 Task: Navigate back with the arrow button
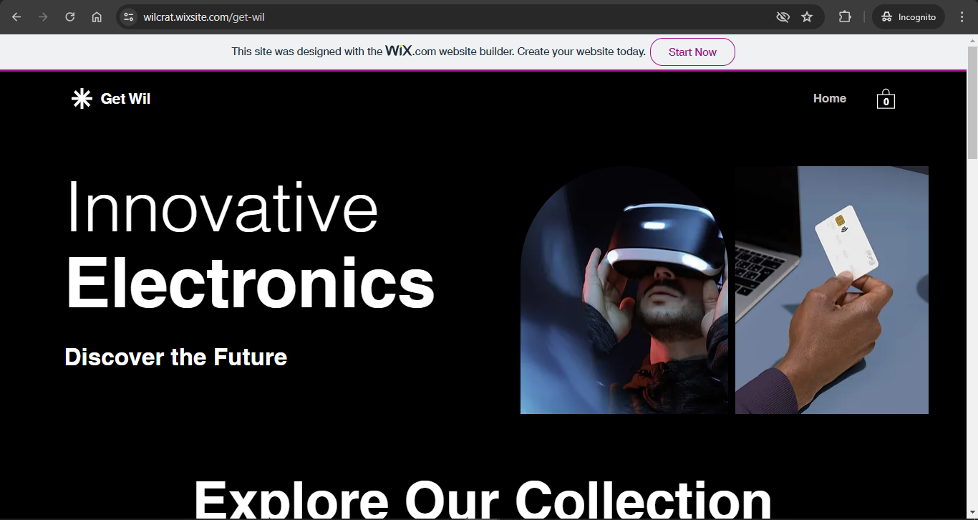(16, 16)
